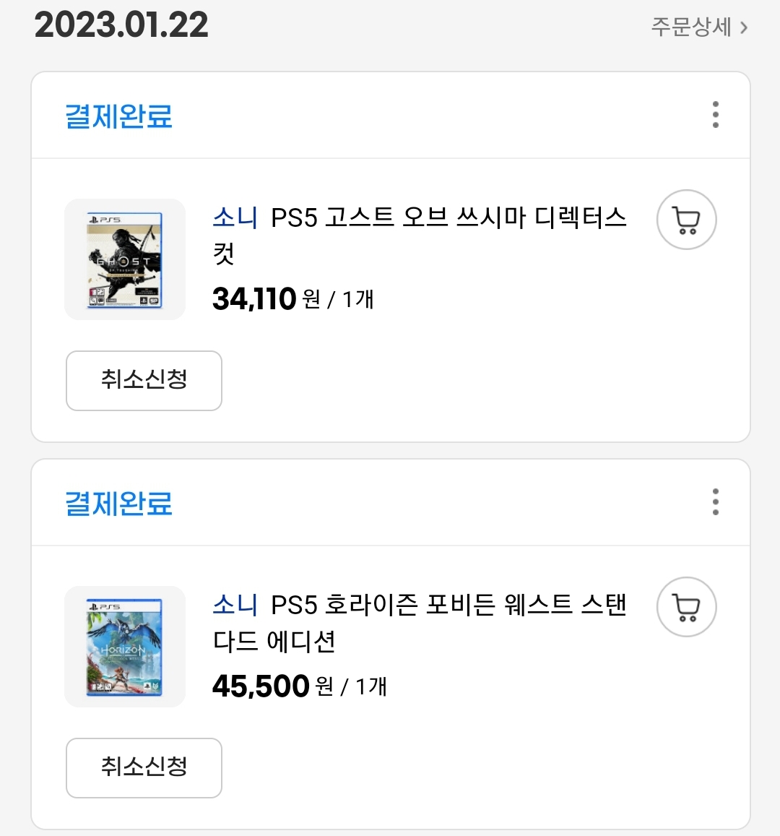The width and height of the screenshot is (780, 836).
Task: Click 소니 brand link on Ghost of Tsushima item
Action: tap(235, 217)
